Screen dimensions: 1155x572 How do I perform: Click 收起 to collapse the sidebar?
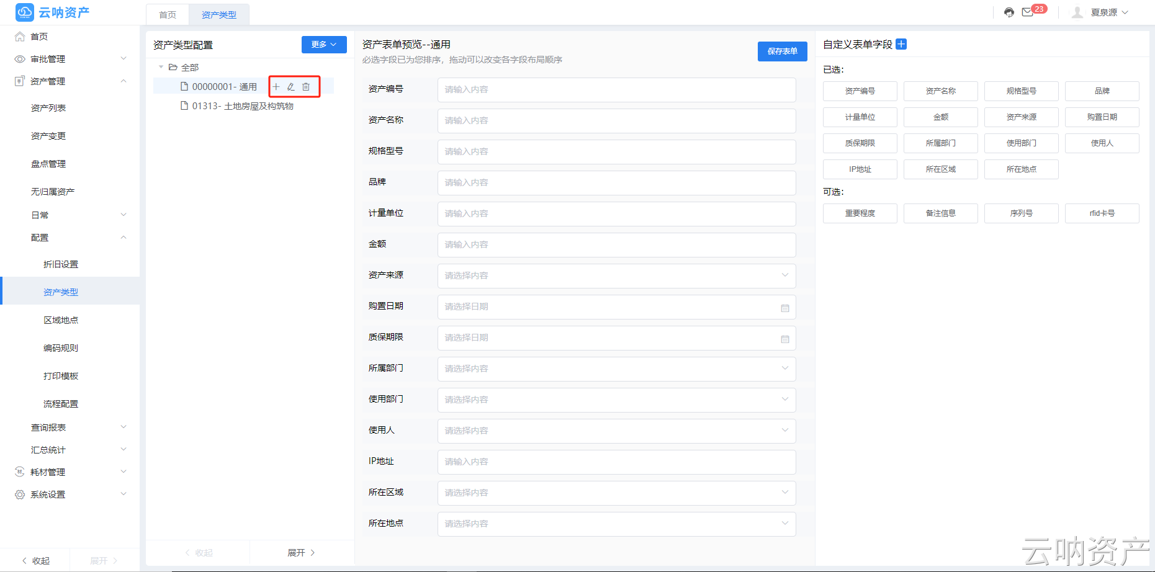coord(36,560)
